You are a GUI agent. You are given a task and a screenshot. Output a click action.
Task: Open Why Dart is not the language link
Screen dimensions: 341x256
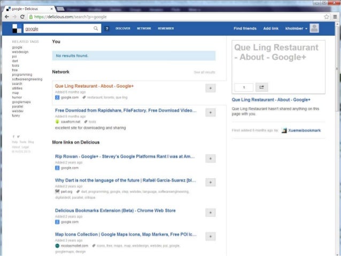pyautogui.click(x=126, y=180)
